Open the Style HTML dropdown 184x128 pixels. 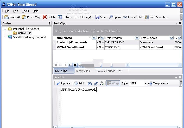pyautogui.click(x=145, y=84)
